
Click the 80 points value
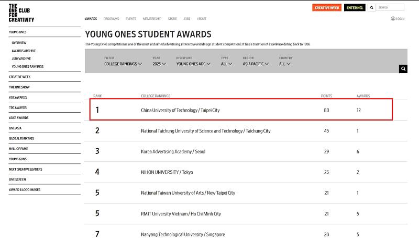[x=326, y=110]
